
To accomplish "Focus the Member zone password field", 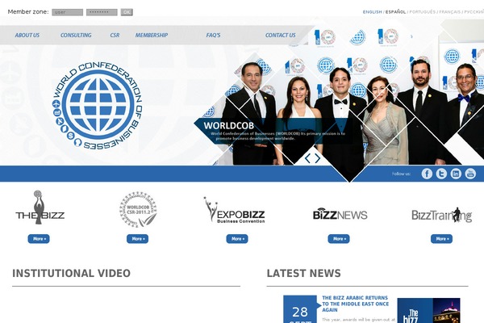I will click(x=102, y=12).
